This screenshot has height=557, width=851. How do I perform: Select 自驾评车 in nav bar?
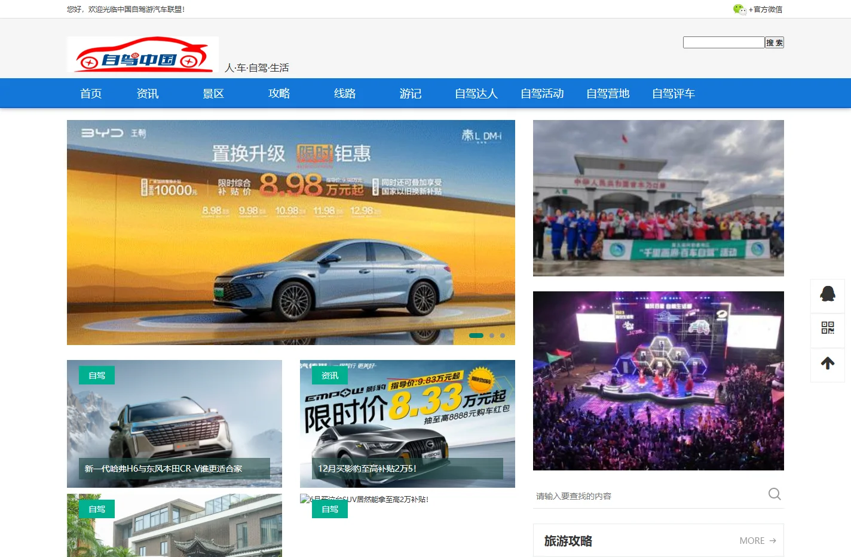tap(674, 93)
